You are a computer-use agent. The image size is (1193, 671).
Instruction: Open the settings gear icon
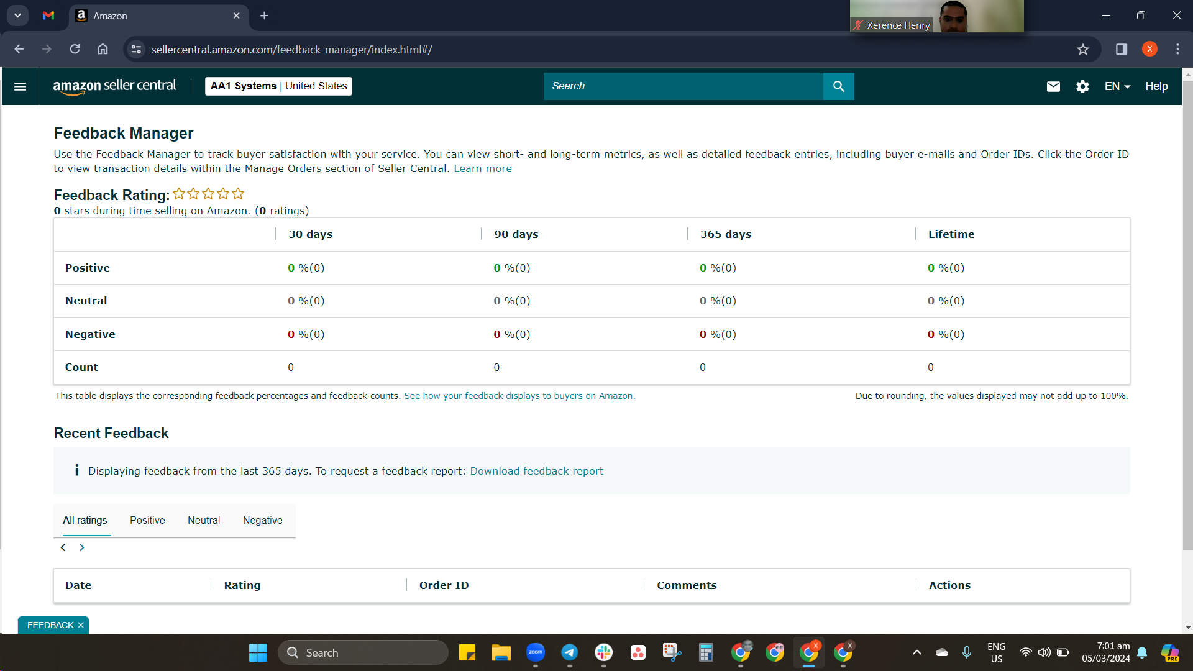1082,86
